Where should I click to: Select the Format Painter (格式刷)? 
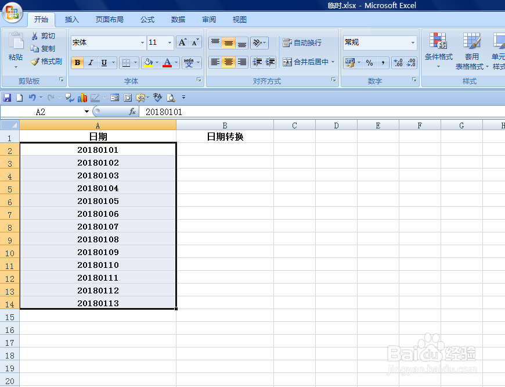point(46,61)
